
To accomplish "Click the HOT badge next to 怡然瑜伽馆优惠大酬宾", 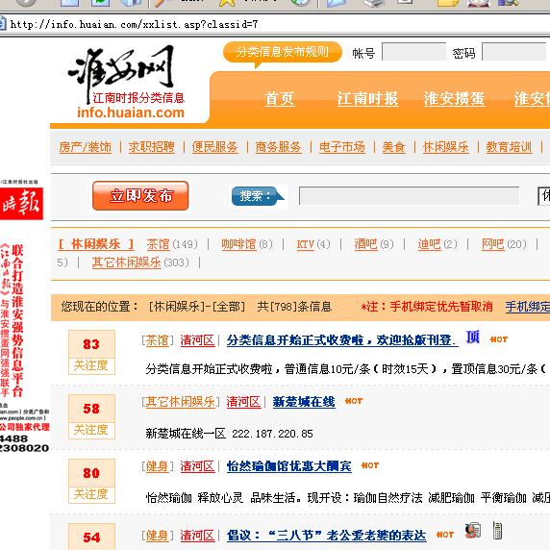I will pos(370,465).
